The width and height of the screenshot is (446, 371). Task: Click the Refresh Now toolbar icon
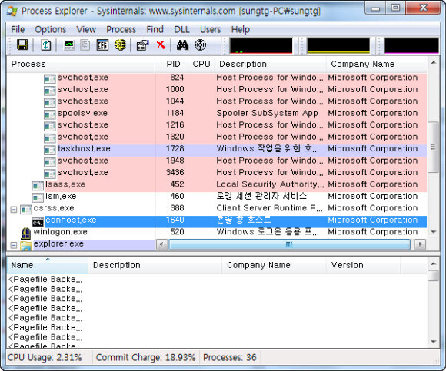(x=46, y=45)
